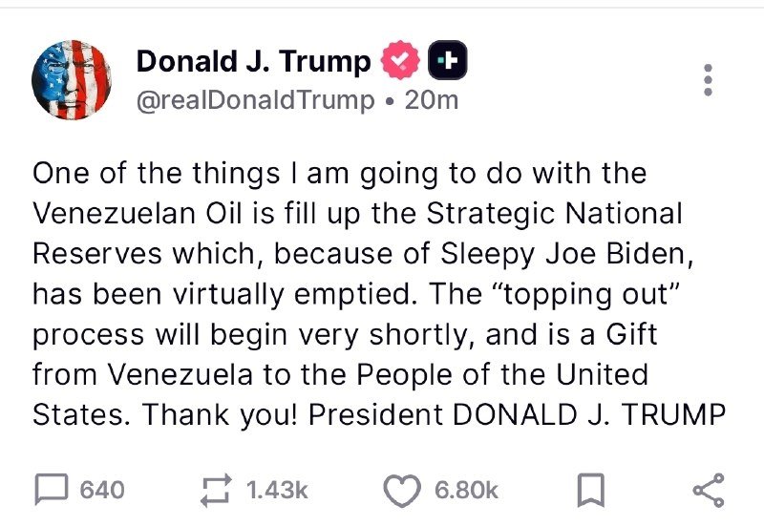The height and width of the screenshot is (526, 764).
Task: Share the post via the share icon
Action: (x=709, y=490)
